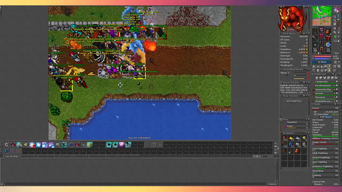The height and width of the screenshot is (192, 342).
Task: Click the brown bag in Backpack
Action: (297, 151)
